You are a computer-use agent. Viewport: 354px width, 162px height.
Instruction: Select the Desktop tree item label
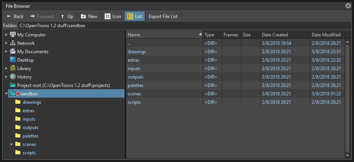coord(26,60)
